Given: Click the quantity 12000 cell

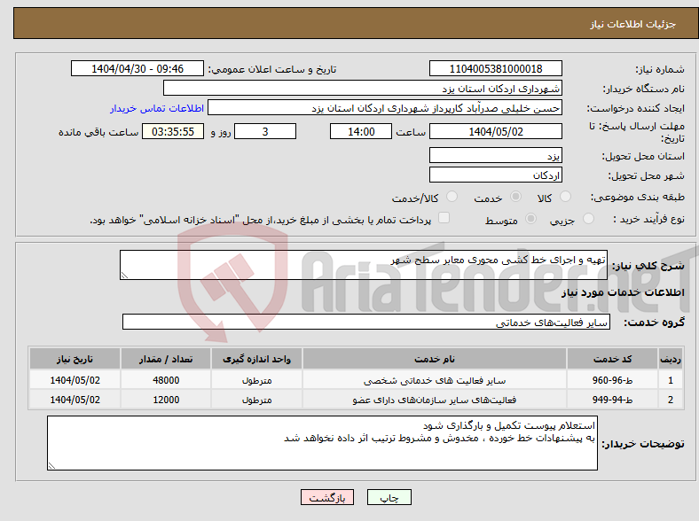Looking at the screenshot, I should point(166,400).
